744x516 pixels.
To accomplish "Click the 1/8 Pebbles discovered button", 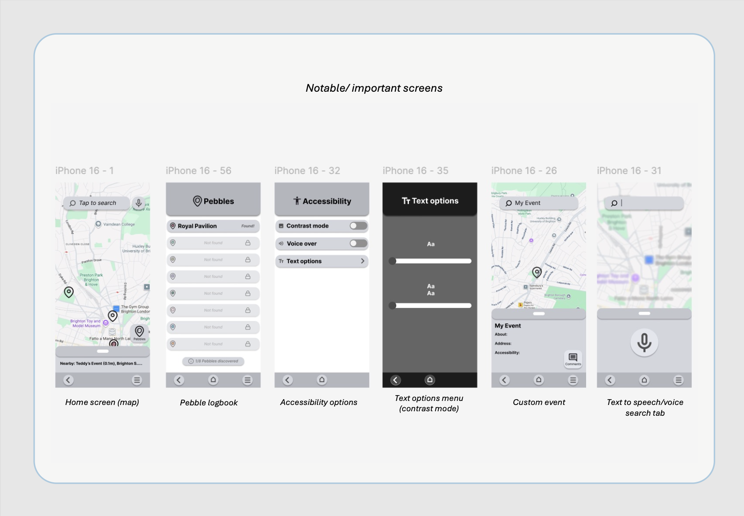I will click(213, 361).
